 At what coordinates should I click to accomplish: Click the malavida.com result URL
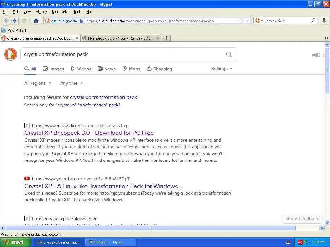80,126
